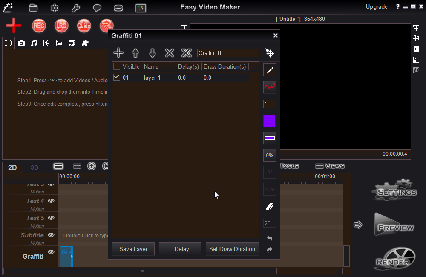Switch to the video clips media tab

[9, 43]
